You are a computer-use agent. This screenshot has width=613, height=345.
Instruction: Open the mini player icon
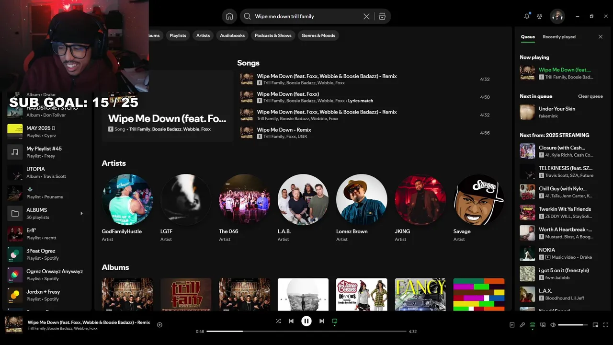pyautogui.click(x=595, y=325)
